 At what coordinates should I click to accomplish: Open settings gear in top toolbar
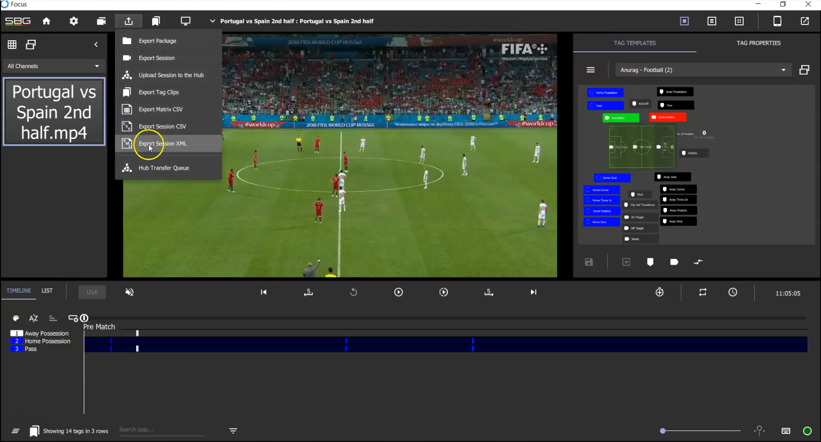[73, 21]
